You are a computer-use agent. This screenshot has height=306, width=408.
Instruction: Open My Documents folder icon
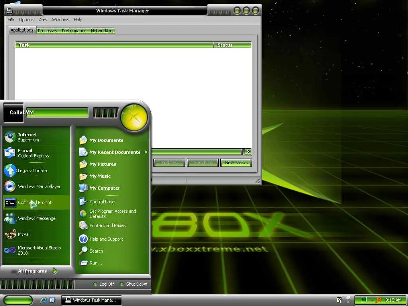tap(83, 140)
